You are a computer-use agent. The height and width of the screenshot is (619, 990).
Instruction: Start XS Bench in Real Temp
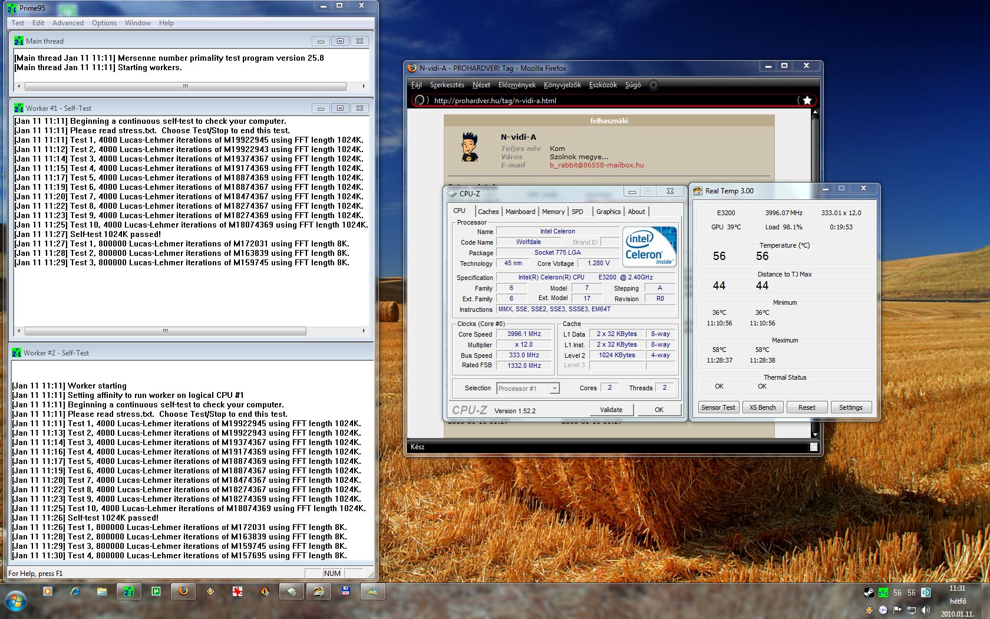(x=763, y=407)
